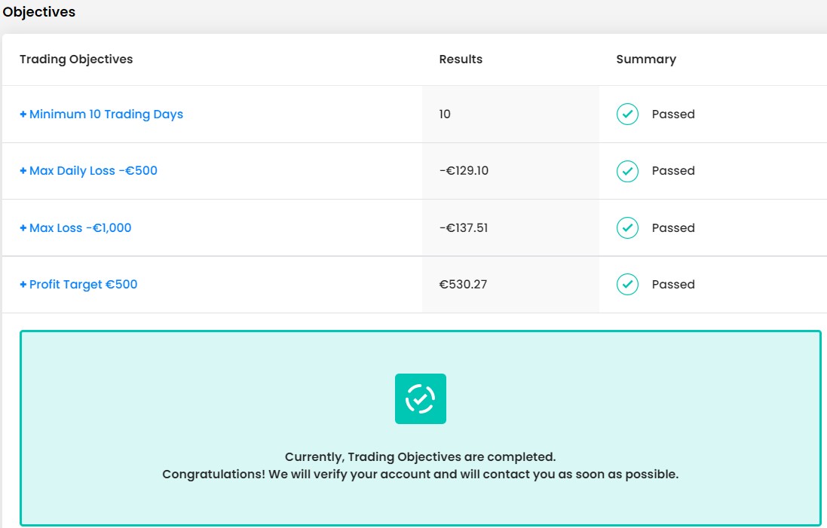Click the congratulations verification message banner

[421, 465]
